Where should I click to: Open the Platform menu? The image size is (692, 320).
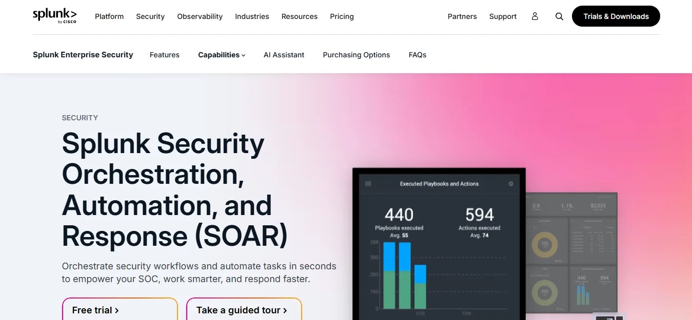[x=109, y=16]
